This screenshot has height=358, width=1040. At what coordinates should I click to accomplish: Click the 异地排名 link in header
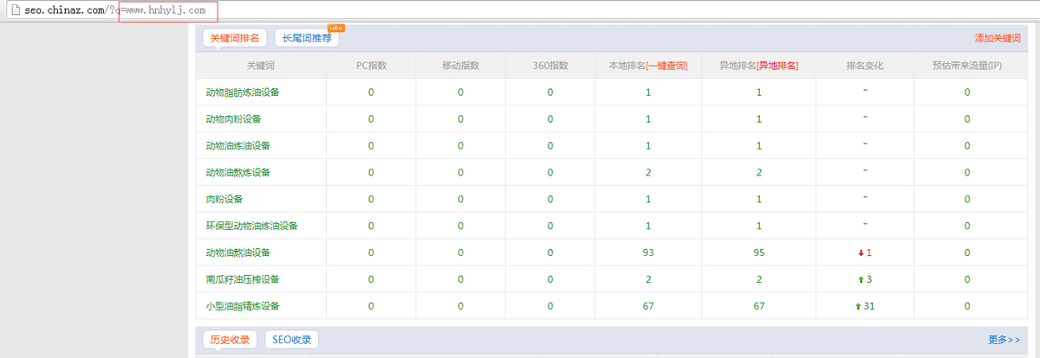click(777, 66)
